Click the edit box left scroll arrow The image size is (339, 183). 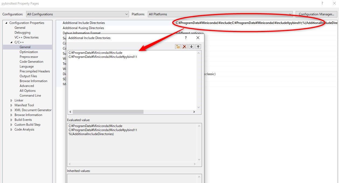[x=70, y=112]
